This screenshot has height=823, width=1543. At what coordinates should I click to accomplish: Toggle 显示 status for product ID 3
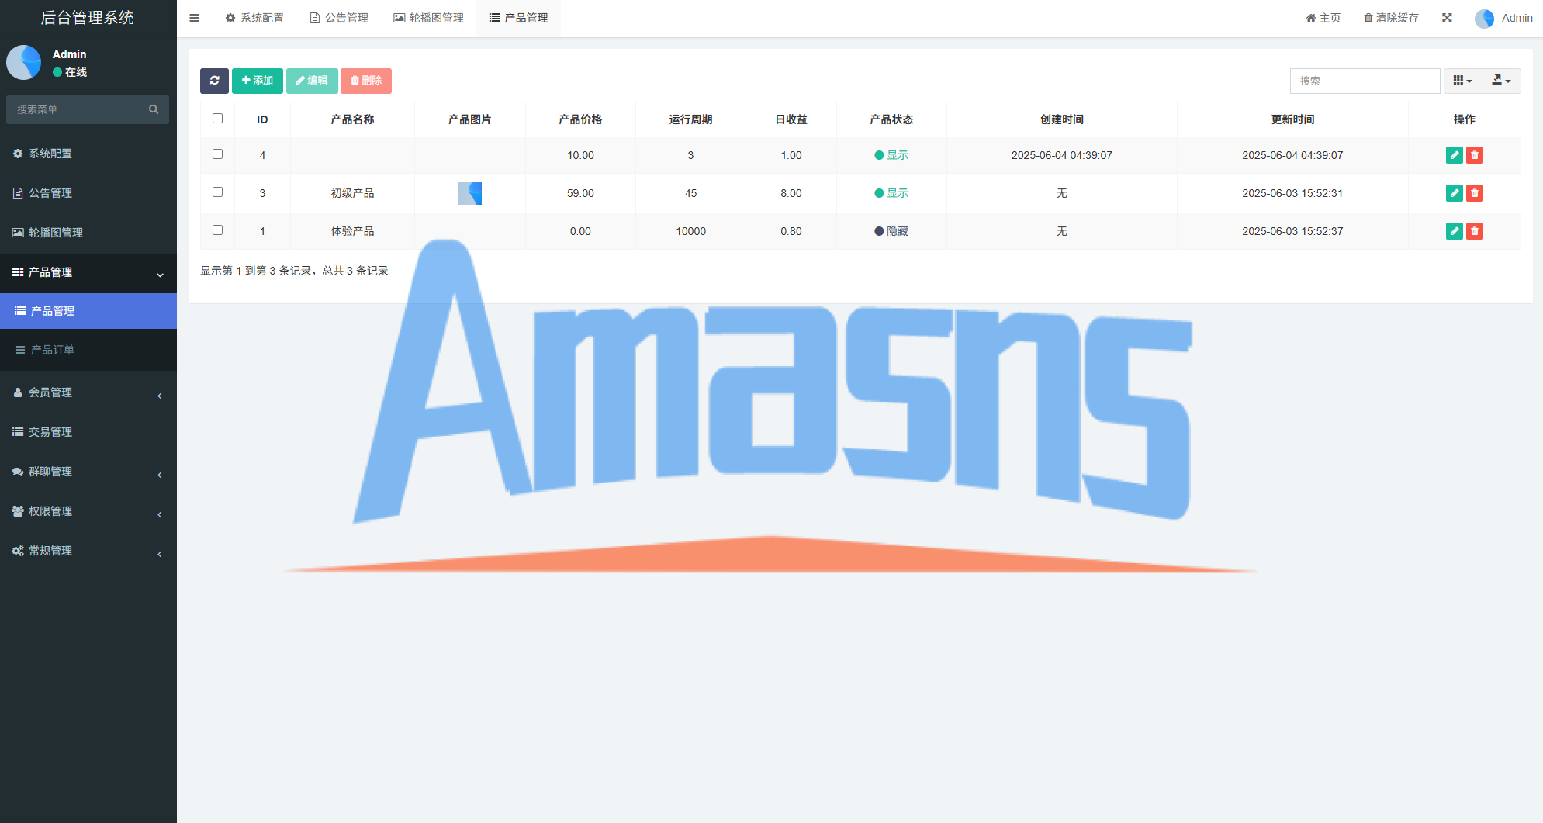pyautogui.click(x=891, y=193)
